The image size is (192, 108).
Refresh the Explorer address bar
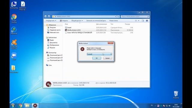click(118, 16)
